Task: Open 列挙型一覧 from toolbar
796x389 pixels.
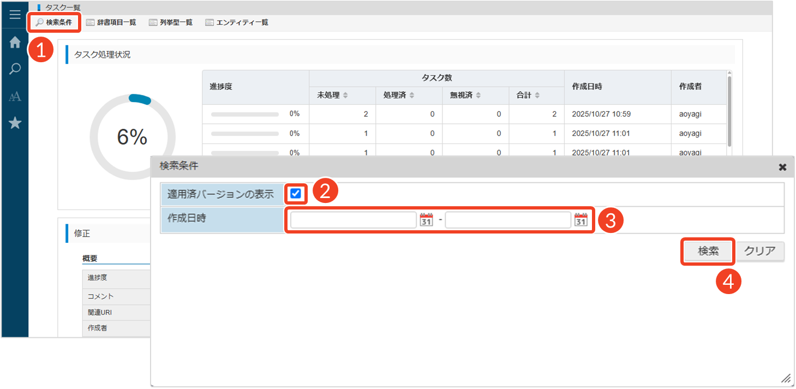Action: click(171, 22)
